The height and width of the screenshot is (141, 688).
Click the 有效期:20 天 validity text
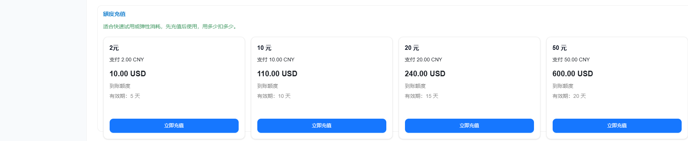tap(569, 96)
